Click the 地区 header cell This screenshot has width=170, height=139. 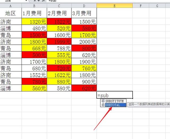tap(11, 13)
